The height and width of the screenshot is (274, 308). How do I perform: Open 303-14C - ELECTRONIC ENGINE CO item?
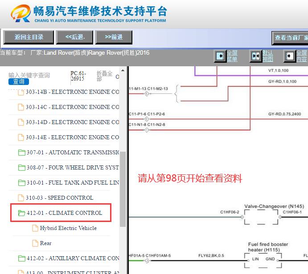(72, 107)
